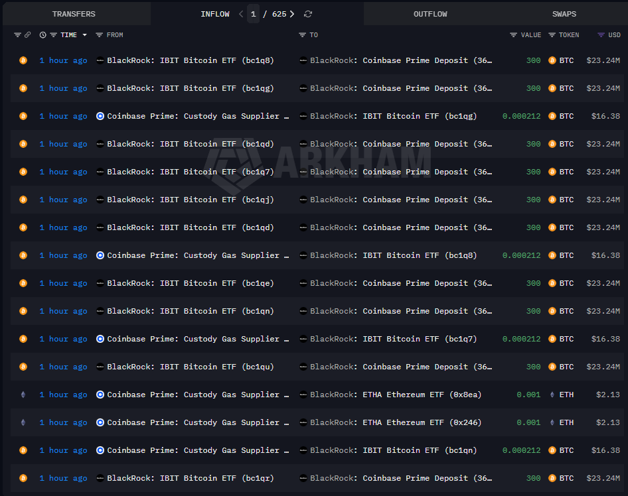Screen dimensions: 628x496
Task: Click Ethereum chain icon in 0x246 row
Action: click(23, 422)
